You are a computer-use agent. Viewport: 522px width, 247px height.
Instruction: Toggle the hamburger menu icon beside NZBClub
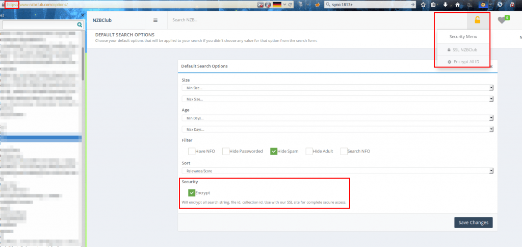tap(155, 20)
